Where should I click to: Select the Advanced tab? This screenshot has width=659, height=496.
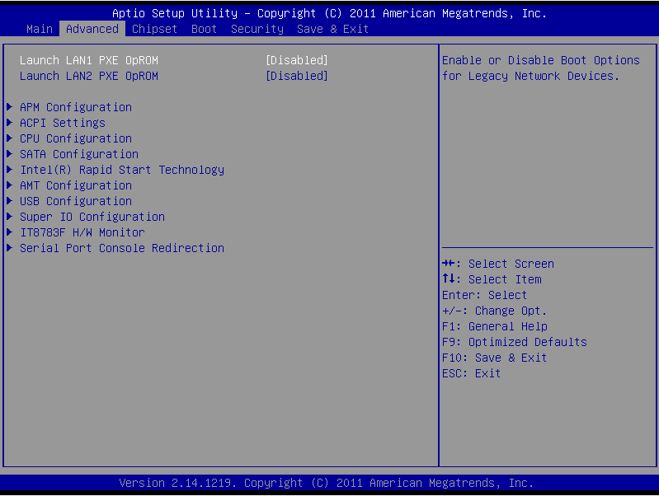point(92,29)
